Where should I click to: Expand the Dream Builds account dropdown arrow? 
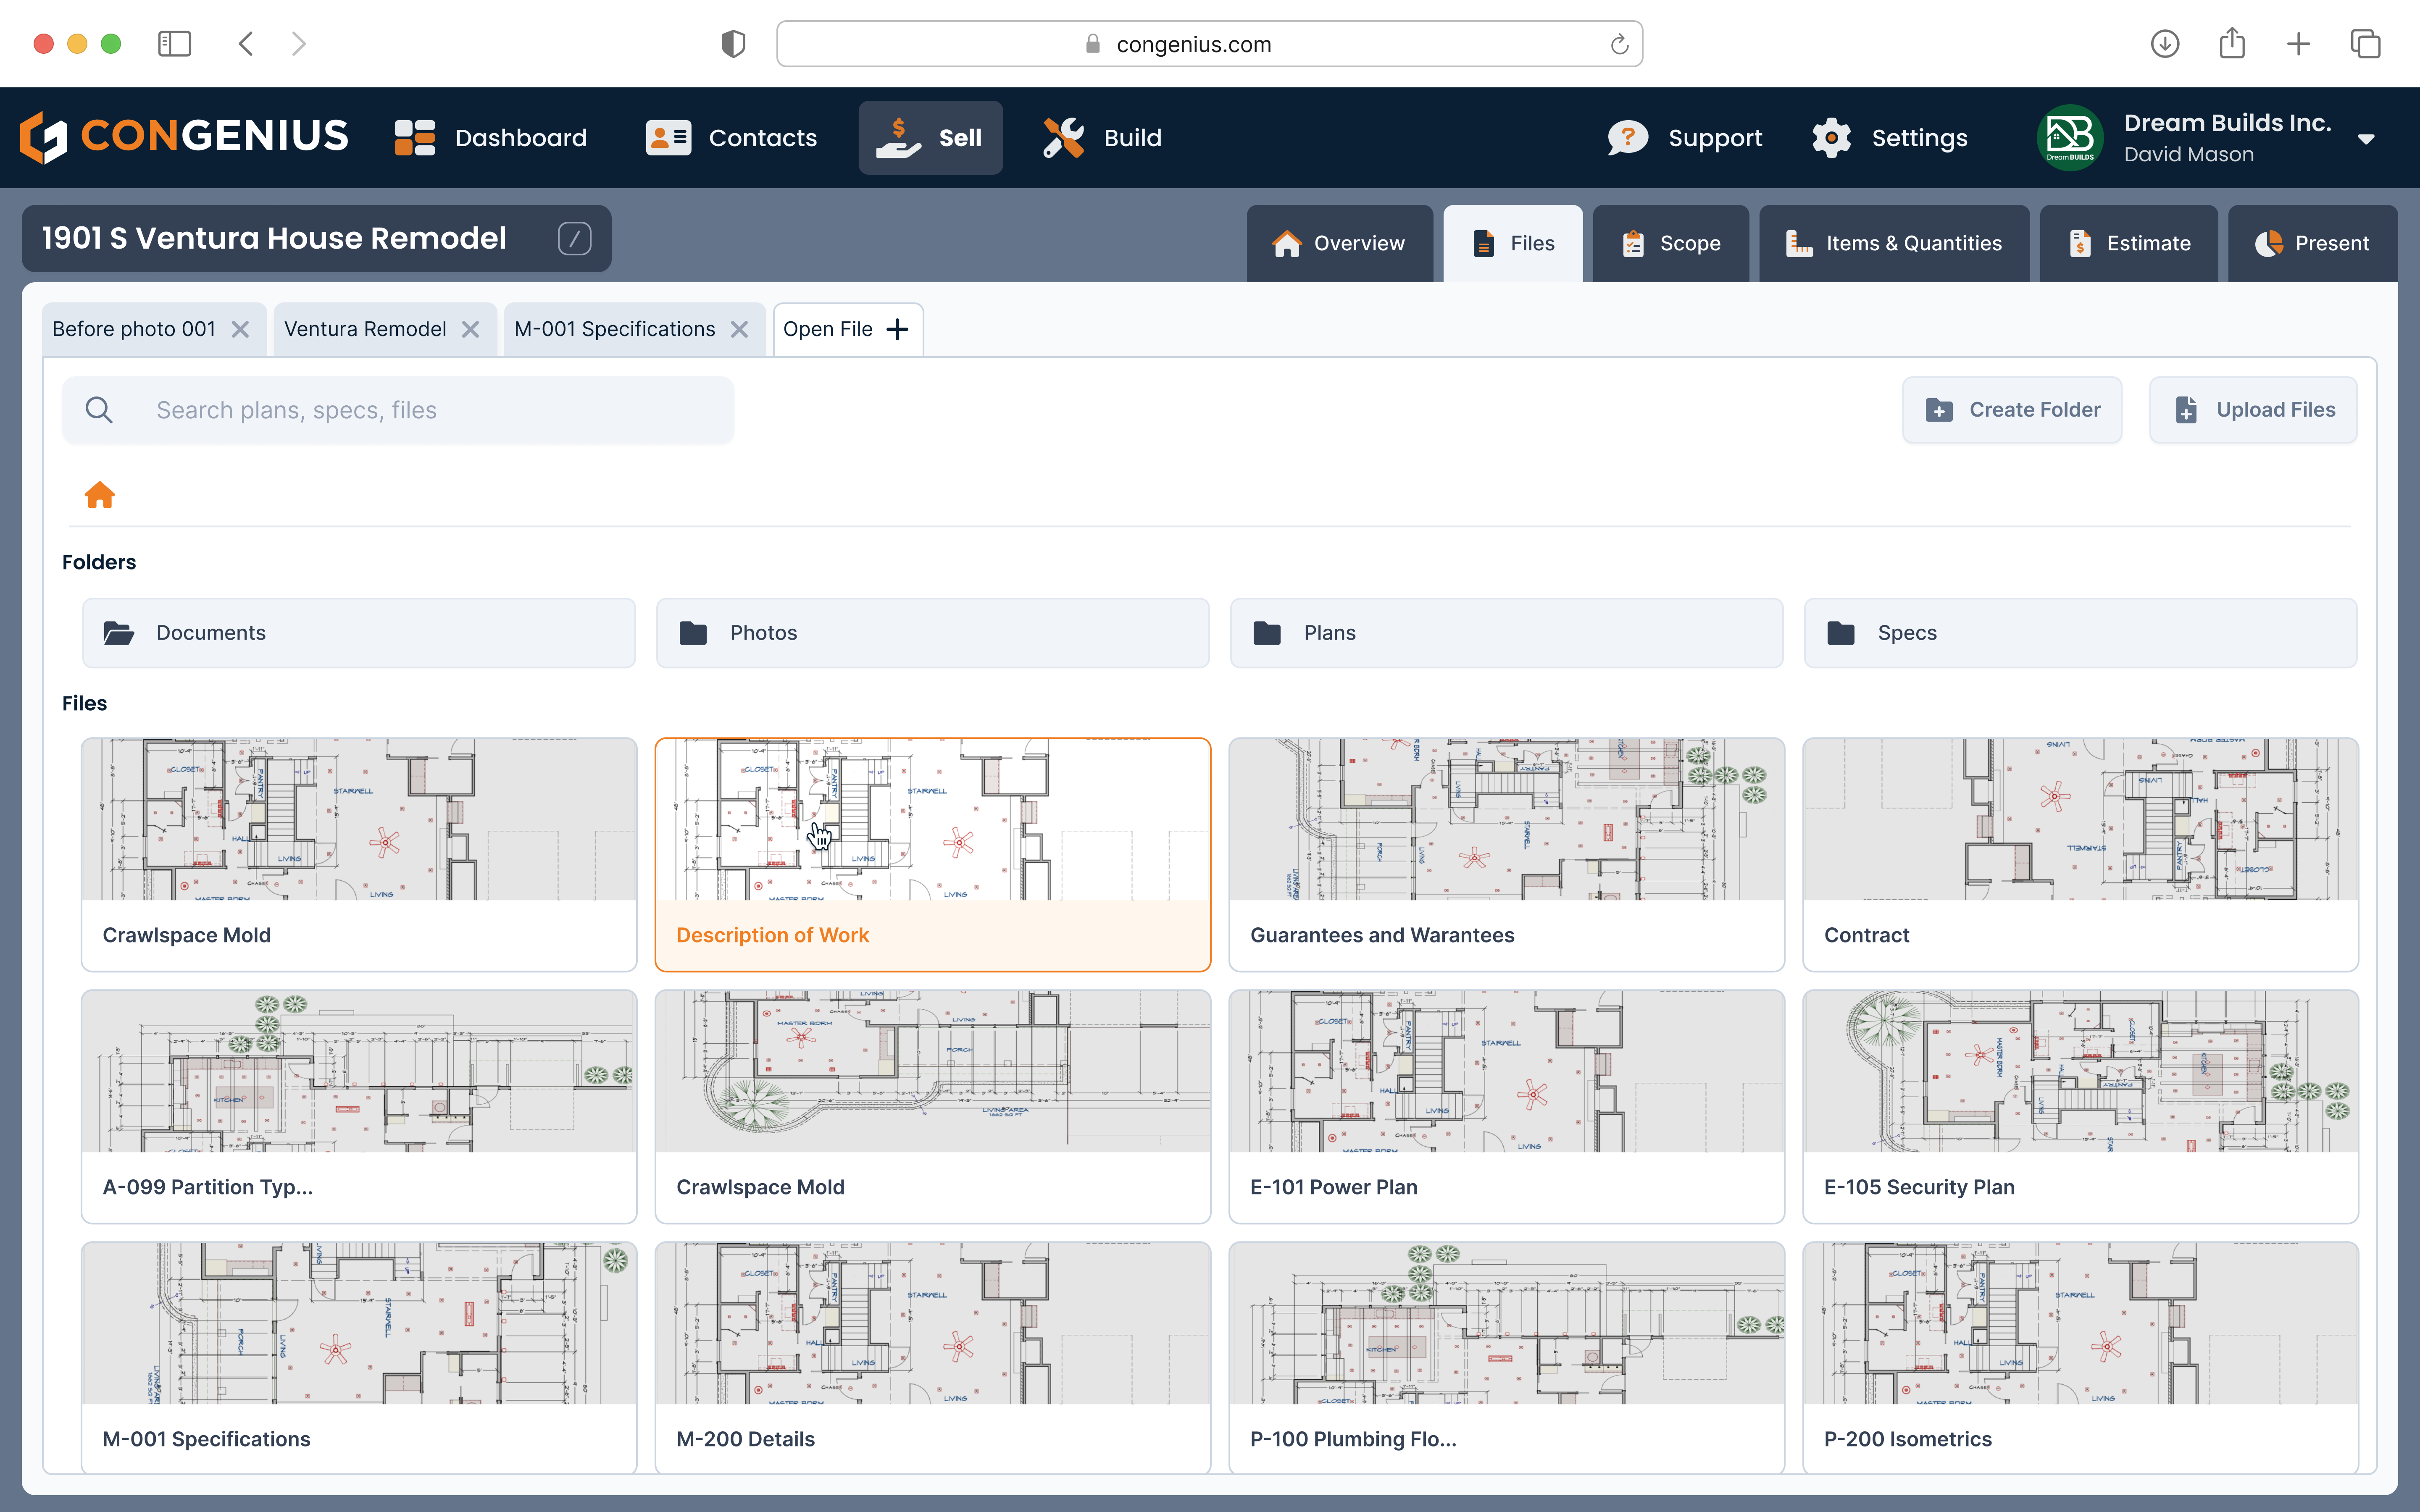click(x=2366, y=139)
